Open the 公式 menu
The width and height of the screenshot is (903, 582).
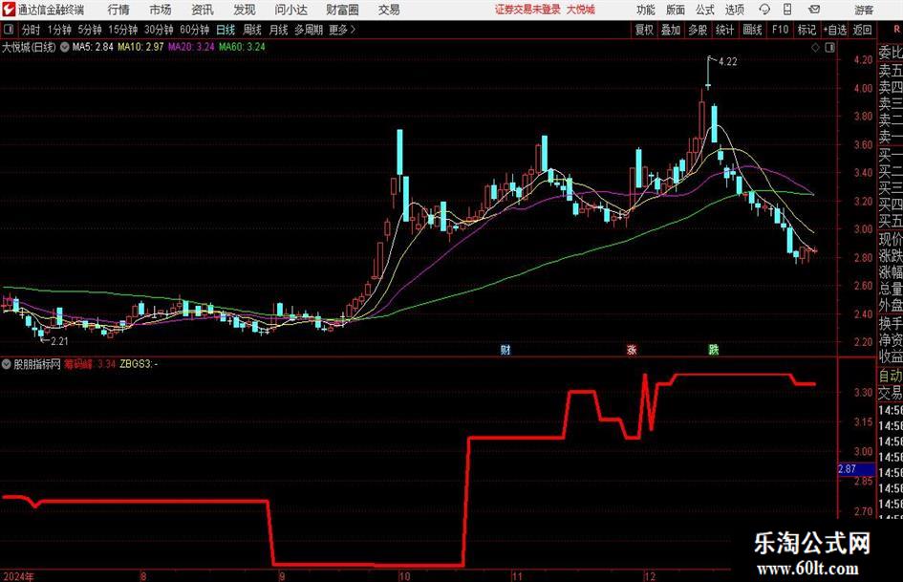(705, 10)
